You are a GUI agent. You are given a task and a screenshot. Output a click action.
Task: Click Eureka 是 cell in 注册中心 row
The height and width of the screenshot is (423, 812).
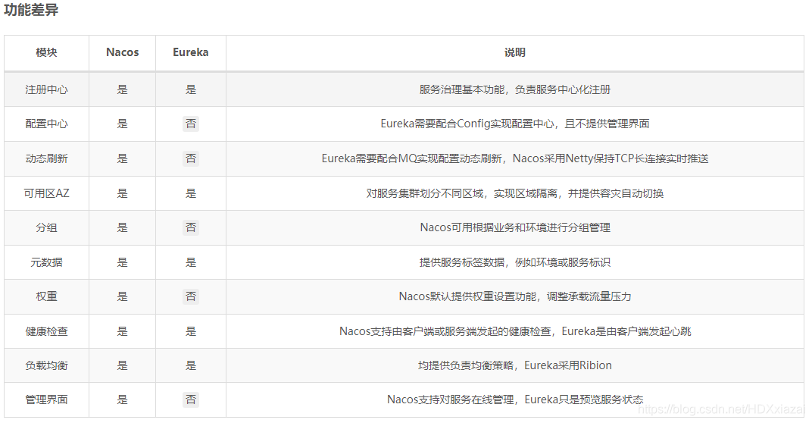[191, 89]
